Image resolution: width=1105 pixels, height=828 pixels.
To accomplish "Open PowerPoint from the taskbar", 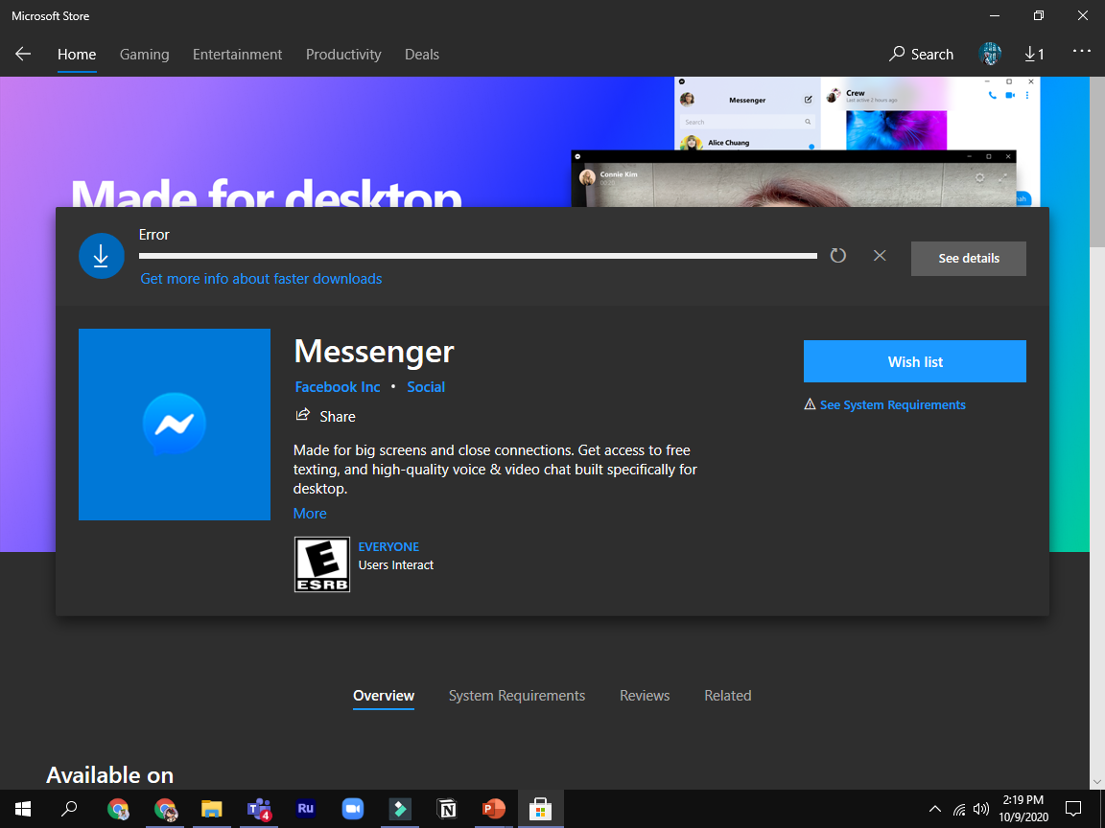I will tap(493, 809).
